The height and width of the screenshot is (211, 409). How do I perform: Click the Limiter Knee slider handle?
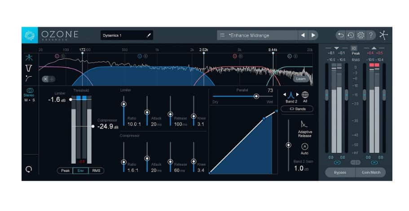(194, 116)
